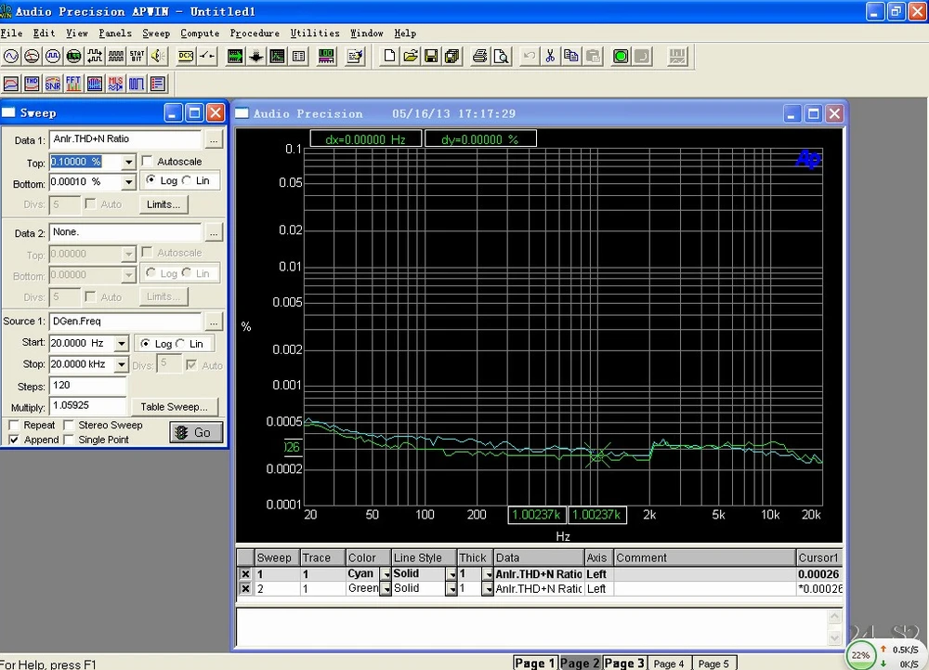929x670 pixels.
Task: Click the Print icon
Action: pos(480,57)
